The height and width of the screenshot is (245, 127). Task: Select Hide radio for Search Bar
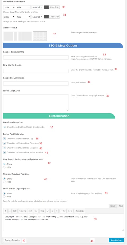[4, 167]
